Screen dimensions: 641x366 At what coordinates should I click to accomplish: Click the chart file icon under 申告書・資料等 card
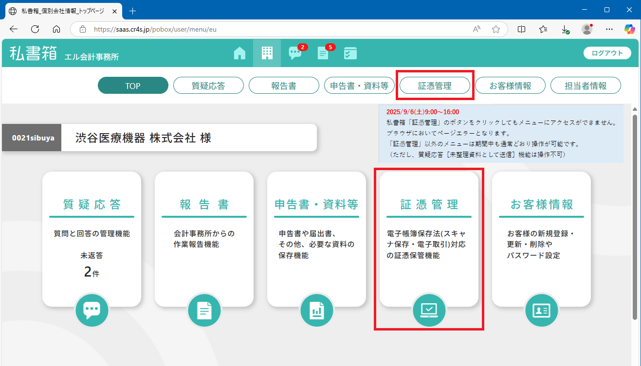[317, 310]
